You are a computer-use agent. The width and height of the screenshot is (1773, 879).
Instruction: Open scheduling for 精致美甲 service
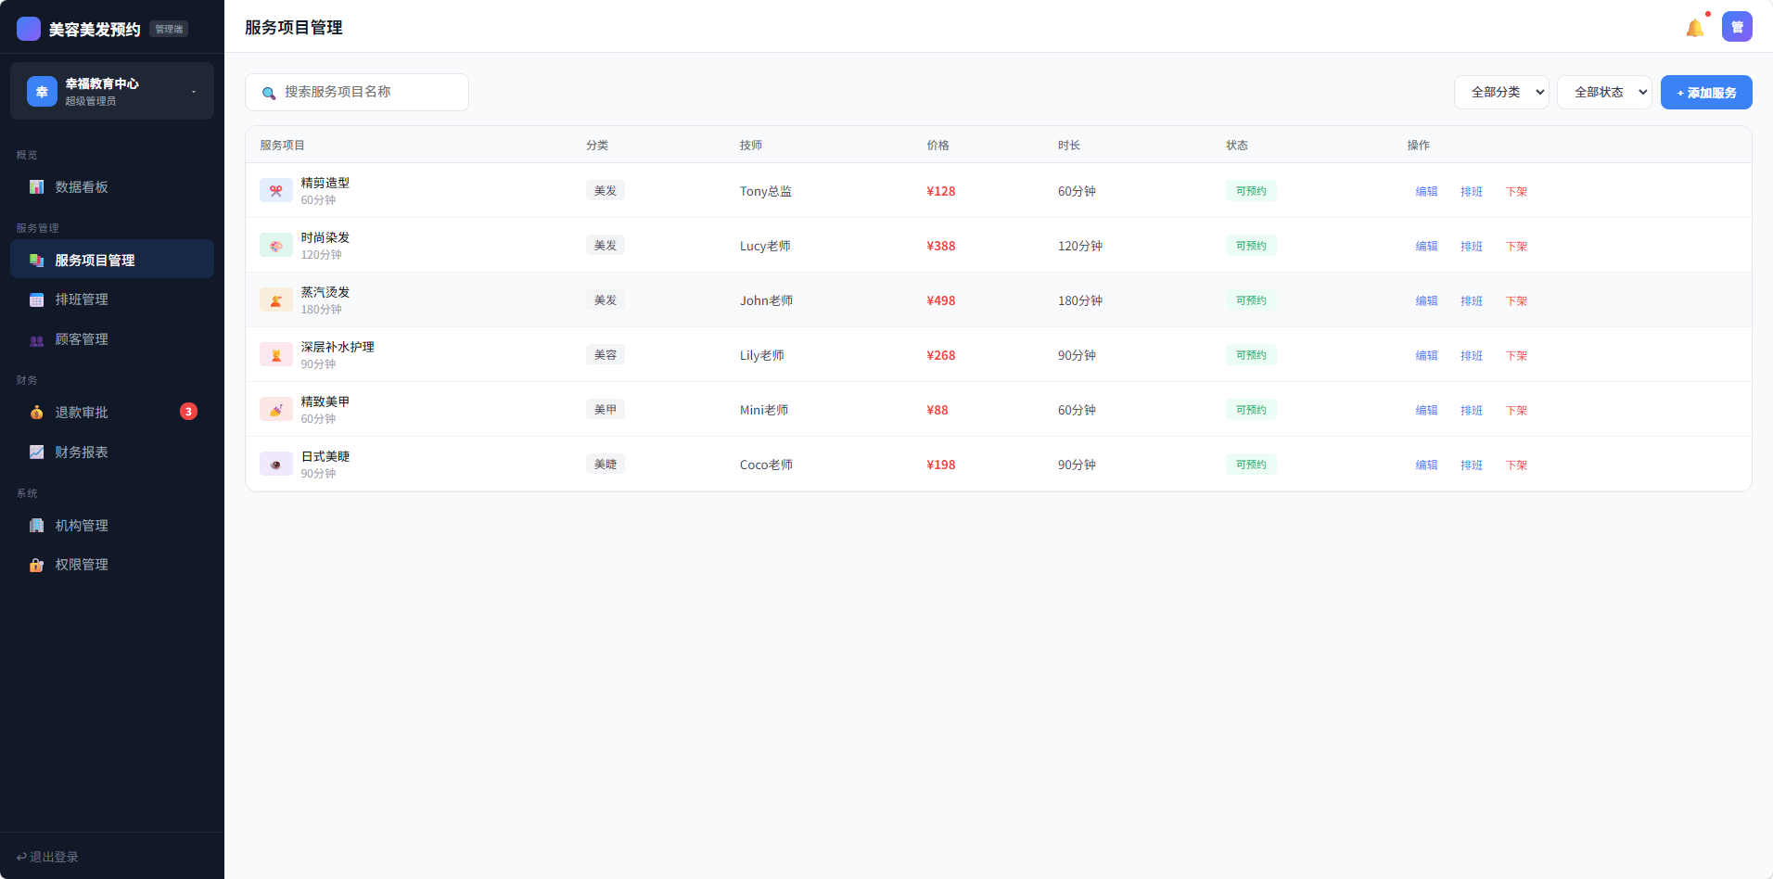coord(1471,411)
